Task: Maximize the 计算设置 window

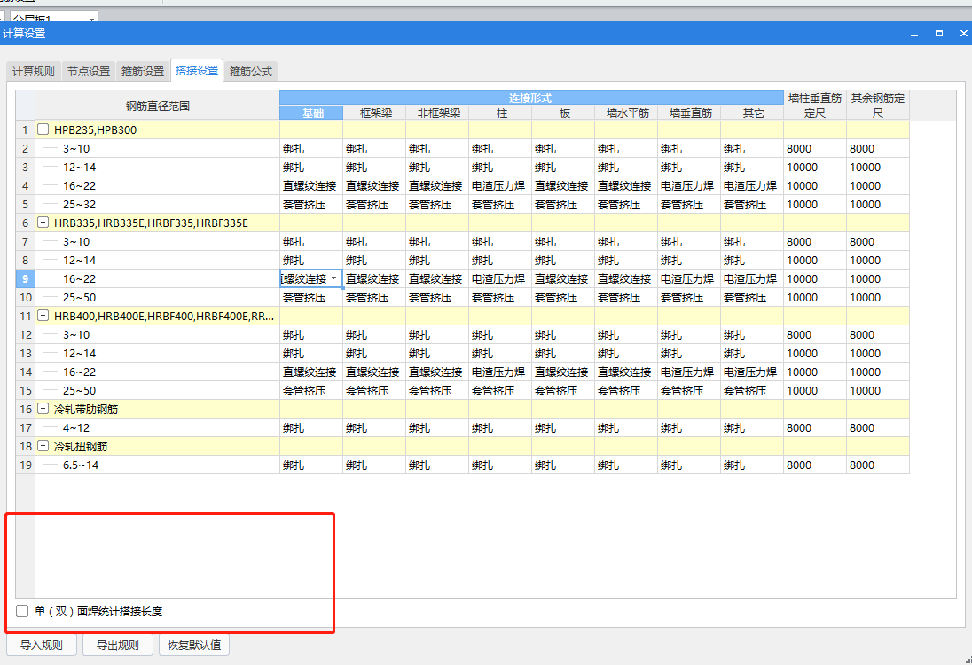Action: click(x=939, y=34)
